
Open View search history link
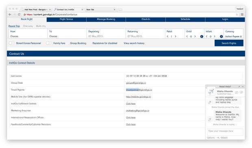(x=134, y=43)
